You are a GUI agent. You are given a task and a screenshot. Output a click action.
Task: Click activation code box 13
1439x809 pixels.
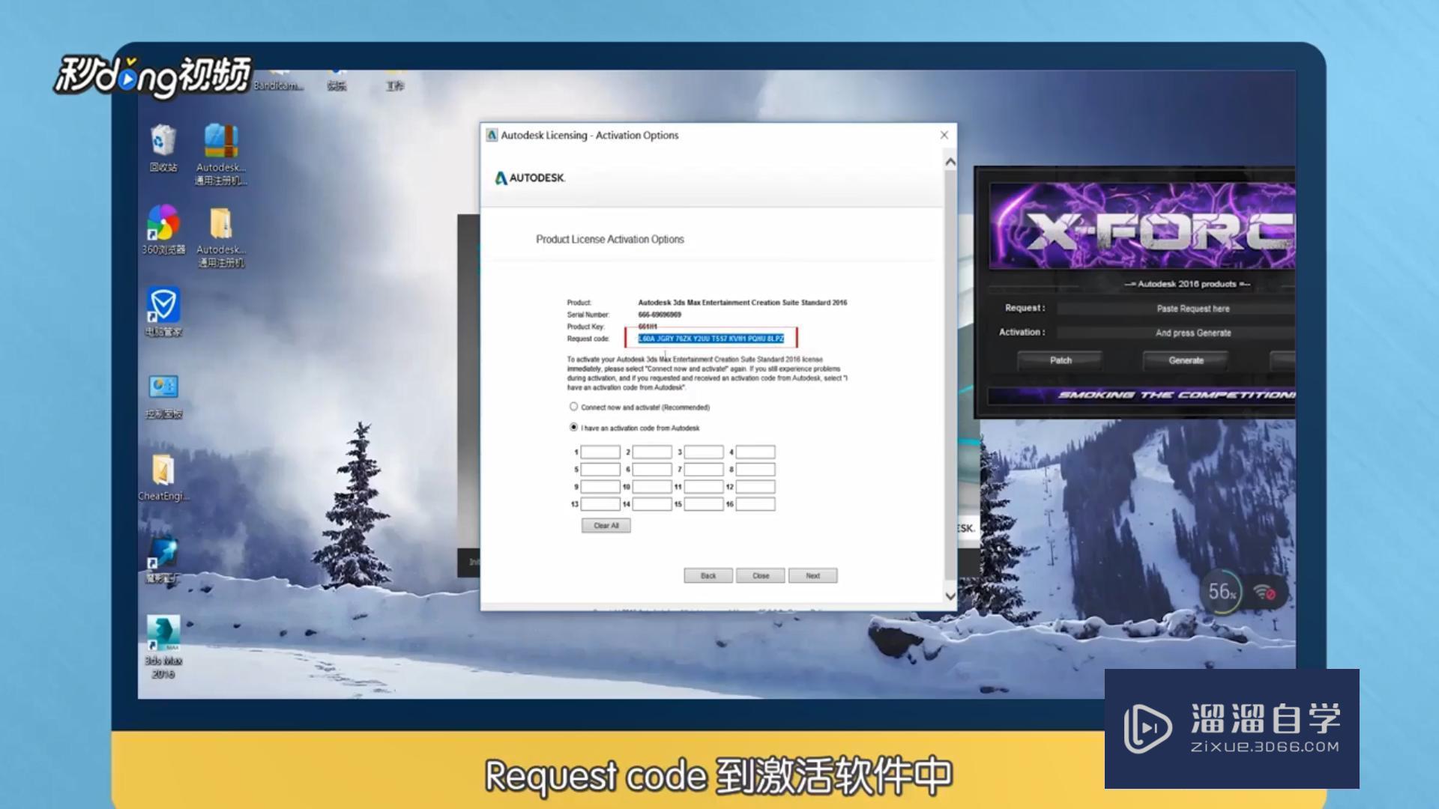600,504
